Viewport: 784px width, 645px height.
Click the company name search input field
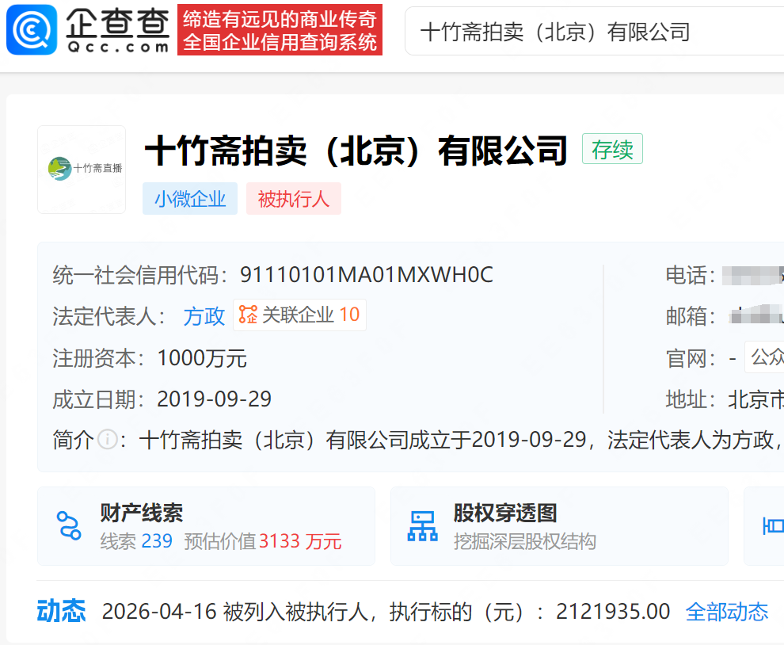[594, 32]
